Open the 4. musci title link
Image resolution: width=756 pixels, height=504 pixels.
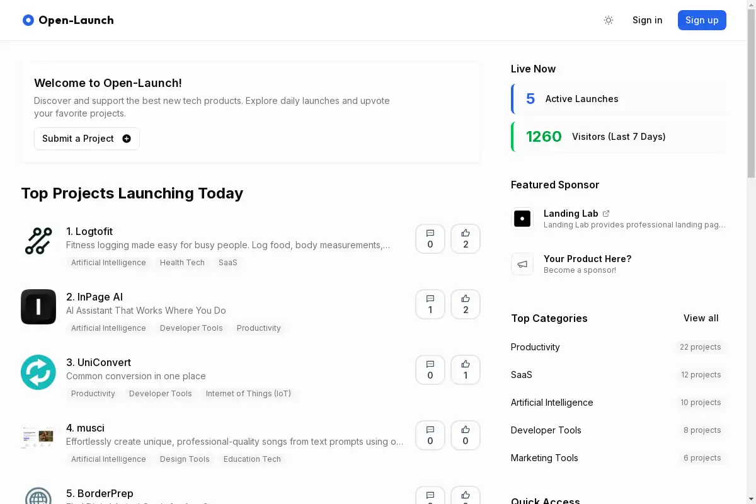pyautogui.click(x=85, y=428)
